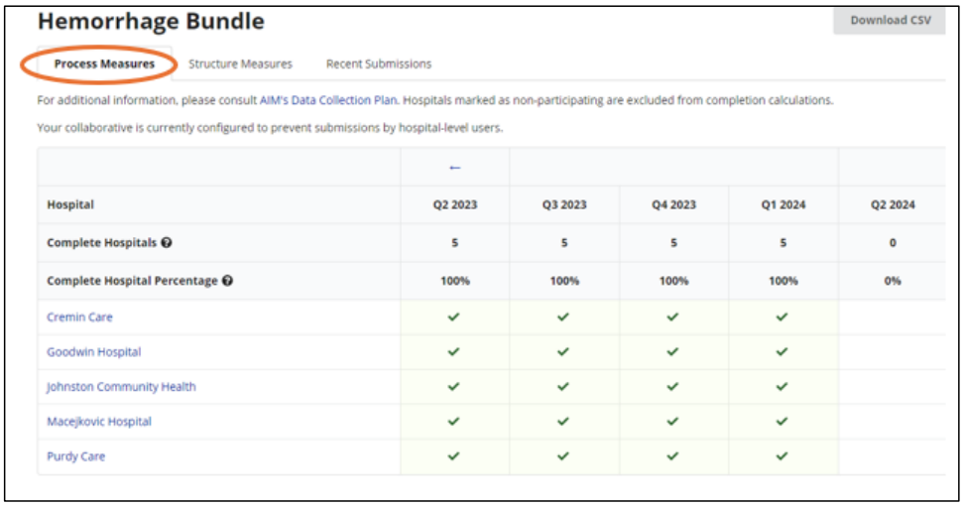Viewport: 964px width, 507px height.
Task: Open the Cremin Care hospital link
Action: 79,317
